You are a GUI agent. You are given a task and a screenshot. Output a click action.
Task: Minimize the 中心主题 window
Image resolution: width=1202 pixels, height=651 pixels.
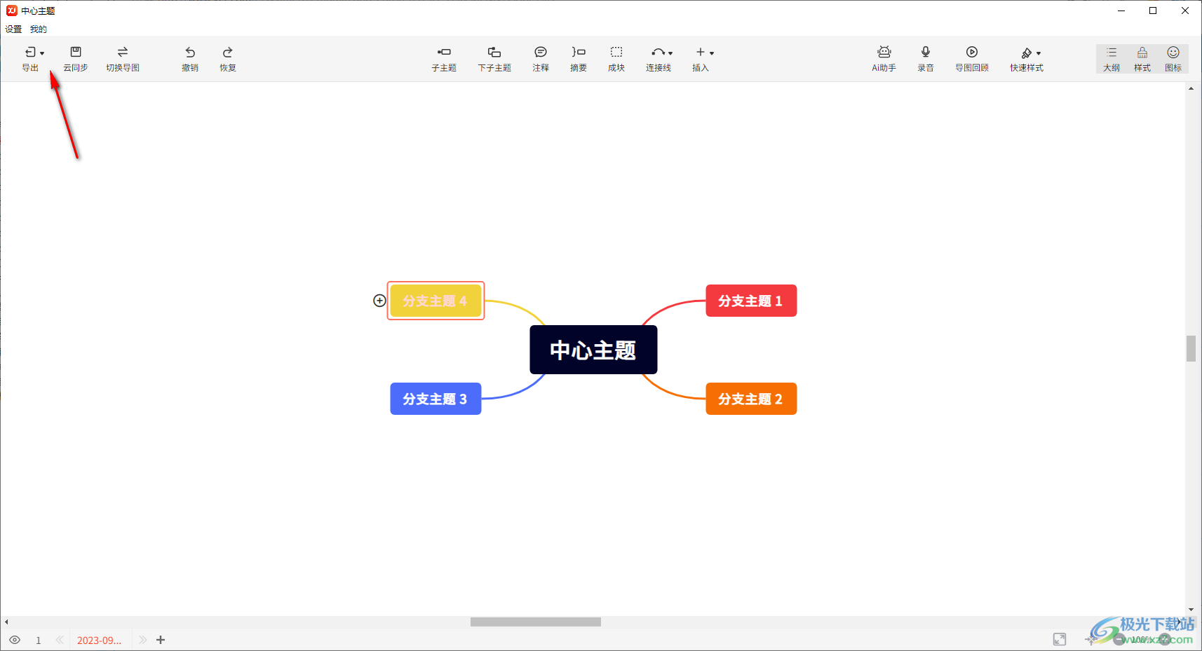point(1121,11)
